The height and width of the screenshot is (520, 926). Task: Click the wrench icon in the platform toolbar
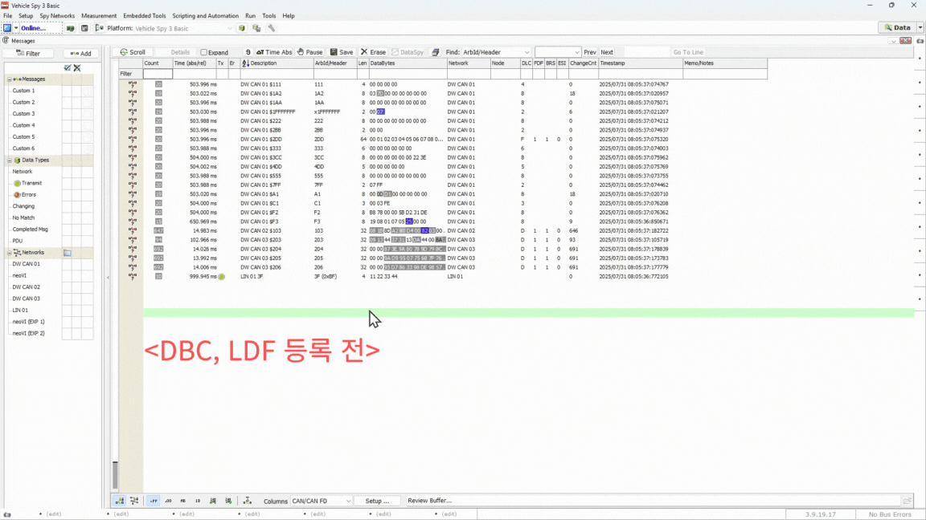(272, 28)
